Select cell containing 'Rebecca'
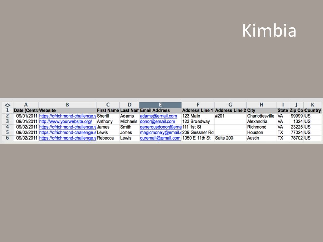This screenshot has height=242, width=323. [x=108, y=138]
